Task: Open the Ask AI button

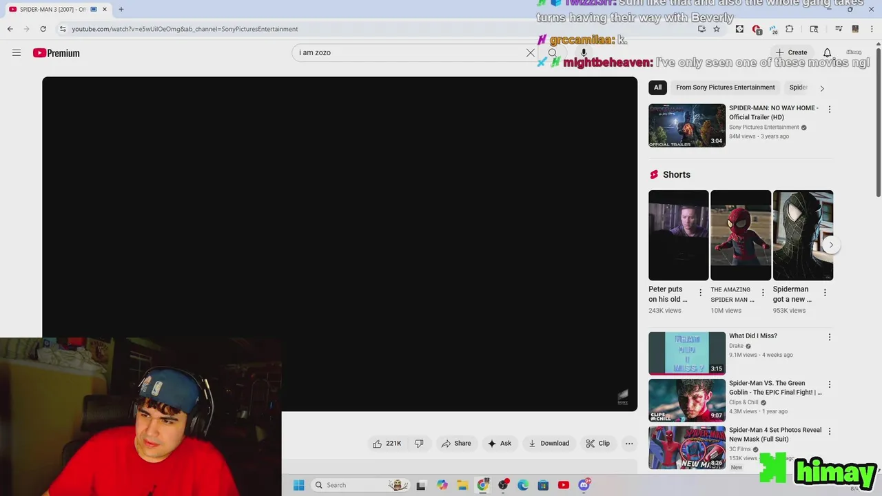Action: click(500, 444)
